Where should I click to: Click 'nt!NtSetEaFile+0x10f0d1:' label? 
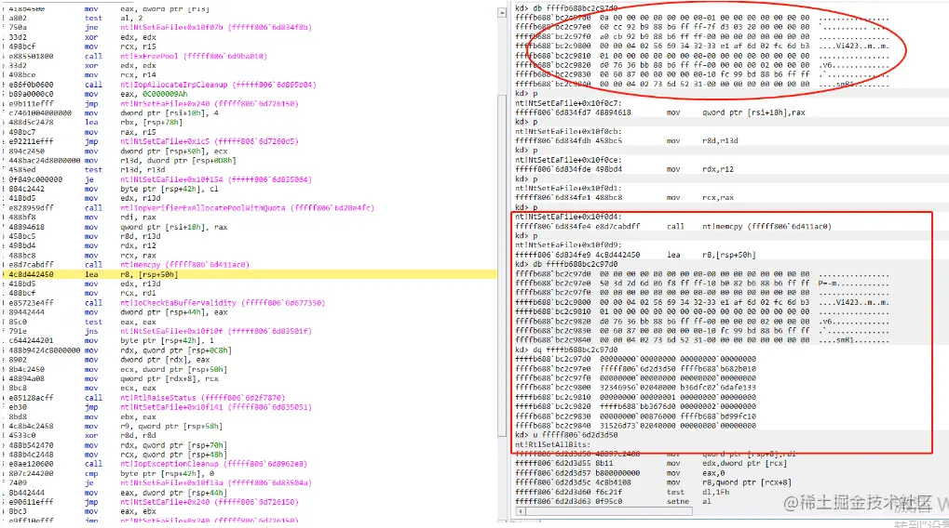568,188
